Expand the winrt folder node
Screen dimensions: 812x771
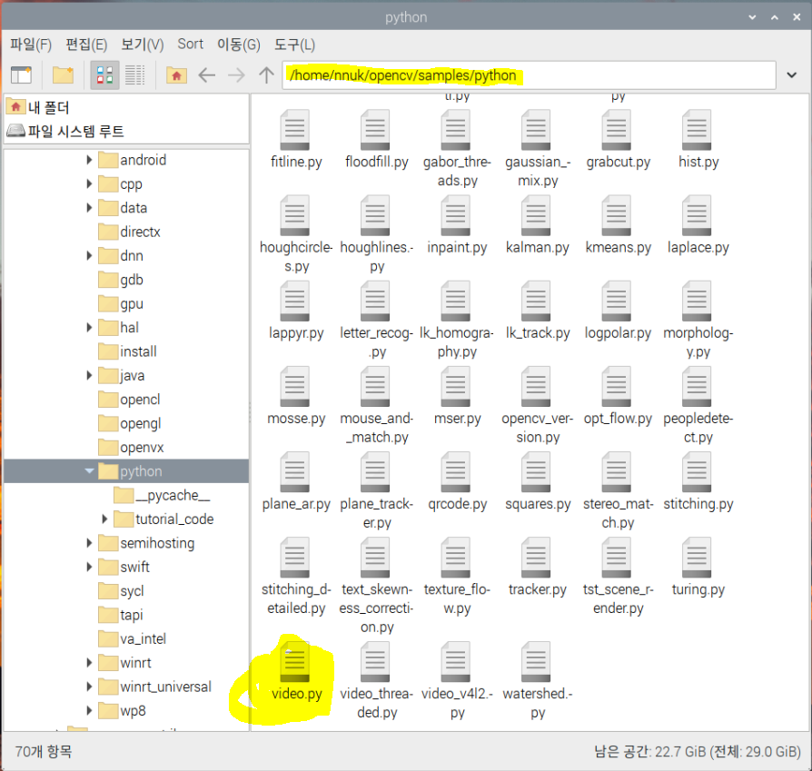click(89, 663)
